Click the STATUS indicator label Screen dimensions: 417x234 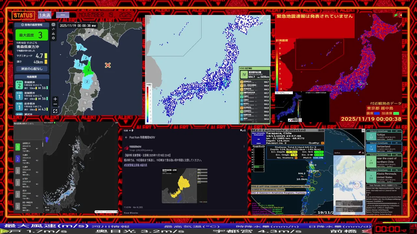23,15
